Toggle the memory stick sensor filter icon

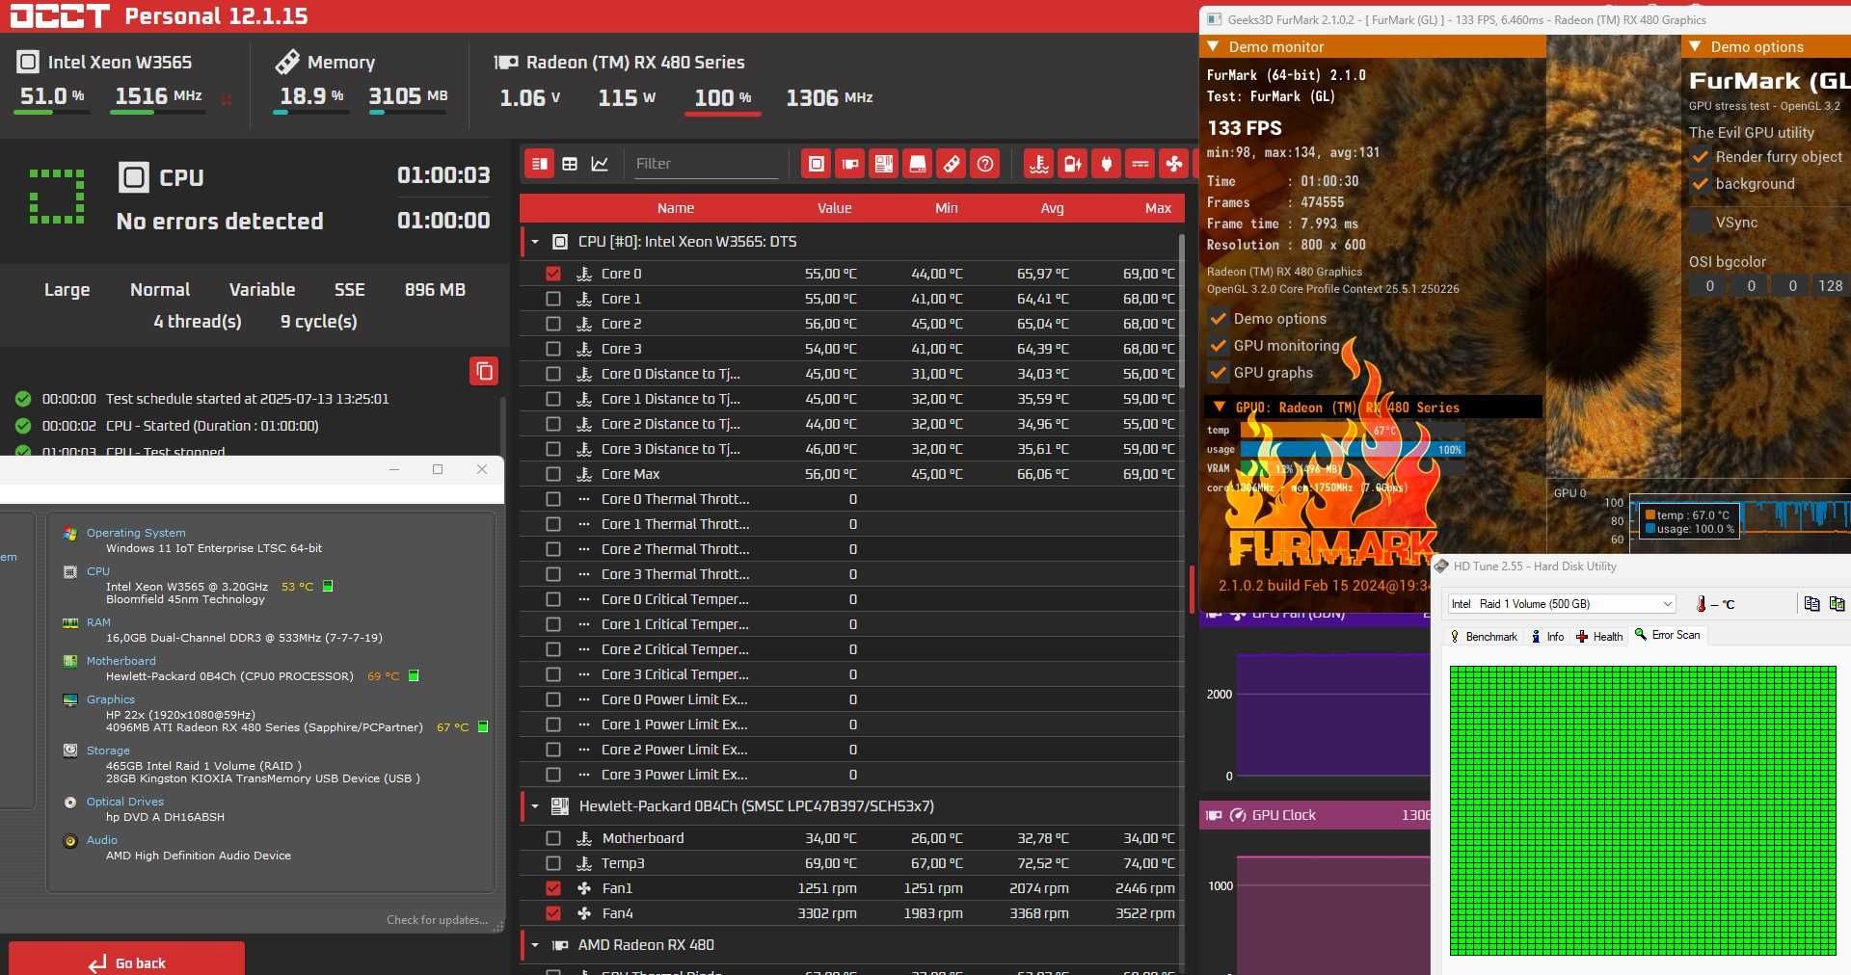click(x=952, y=164)
